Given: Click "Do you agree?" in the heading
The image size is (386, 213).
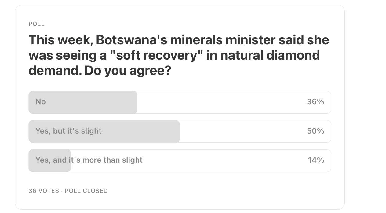Looking at the screenshot, I should point(128,71).
